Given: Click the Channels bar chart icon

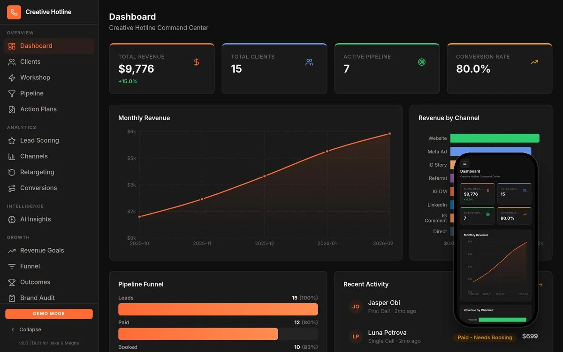Looking at the screenshot, I should (12, 156).
